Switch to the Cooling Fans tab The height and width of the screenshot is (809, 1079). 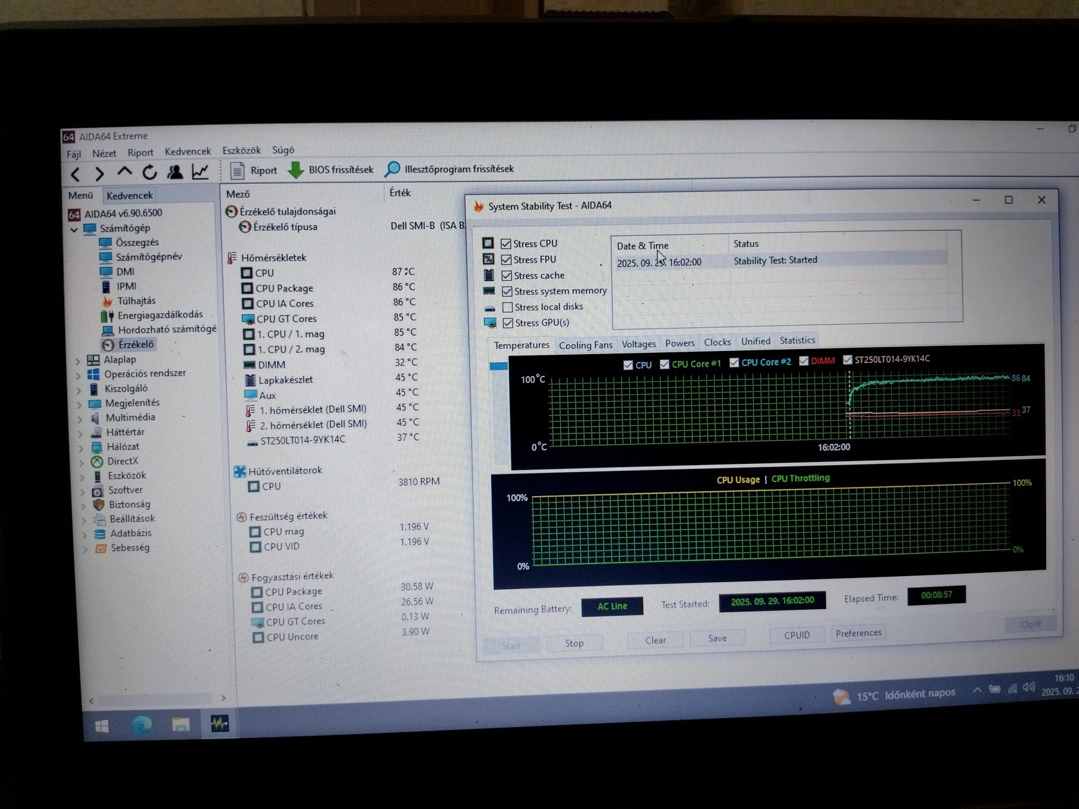pos(586,345)
